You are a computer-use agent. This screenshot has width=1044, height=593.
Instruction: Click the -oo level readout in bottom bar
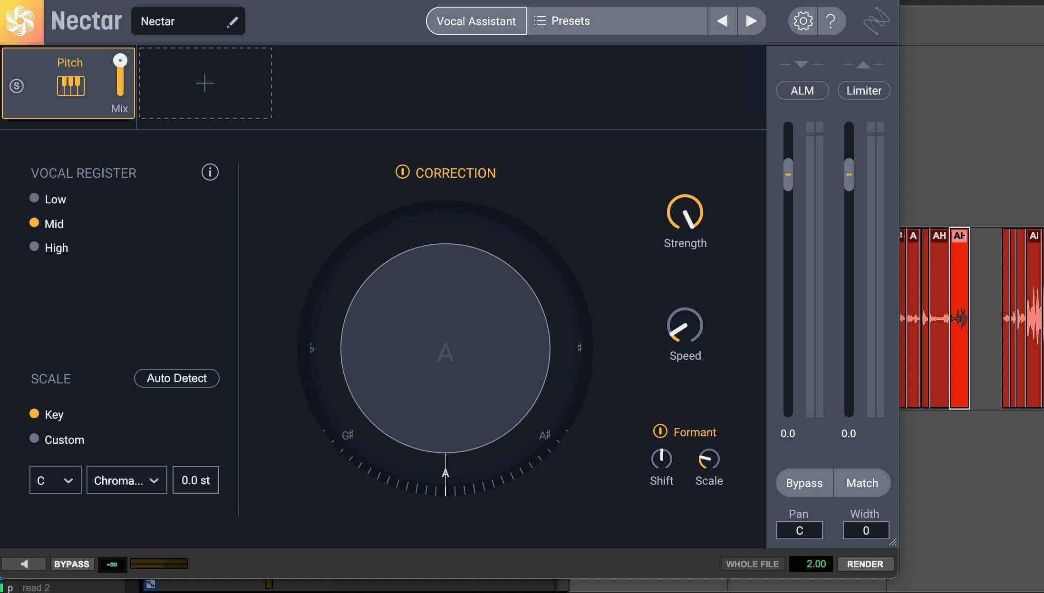[x=112, y=564]
